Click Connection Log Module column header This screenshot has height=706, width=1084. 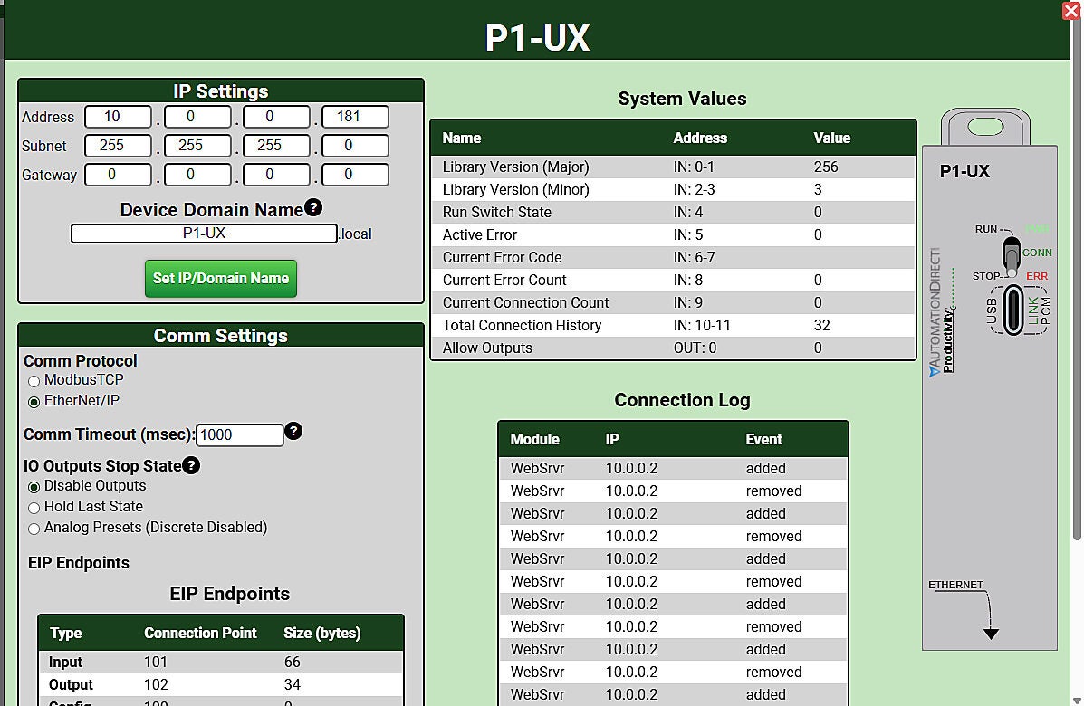click(x=534, y=439)
